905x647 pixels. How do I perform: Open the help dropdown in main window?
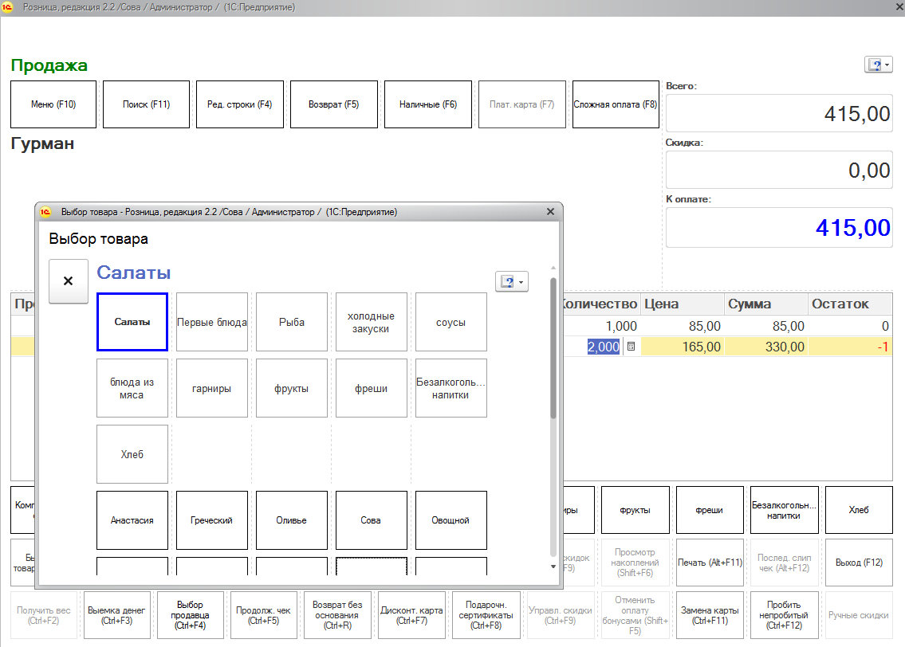point(879,65)
